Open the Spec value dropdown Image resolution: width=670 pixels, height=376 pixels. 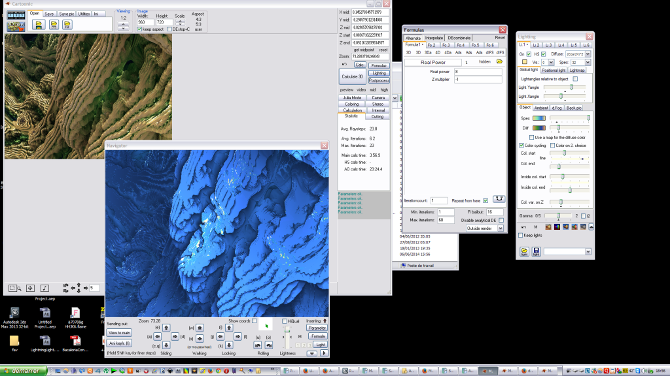coord(588,62)
